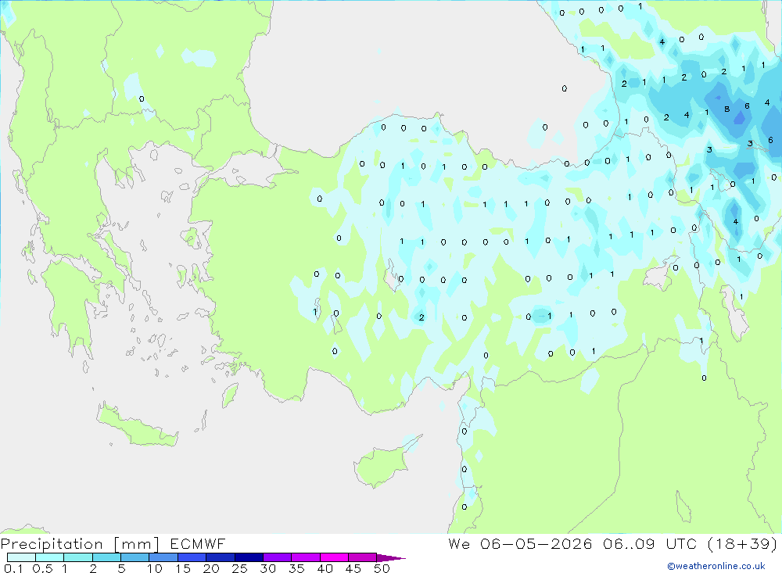Click the 5–10 mm legend color swatch
This screenshot has width=782, height=573.
coord(135,557)
